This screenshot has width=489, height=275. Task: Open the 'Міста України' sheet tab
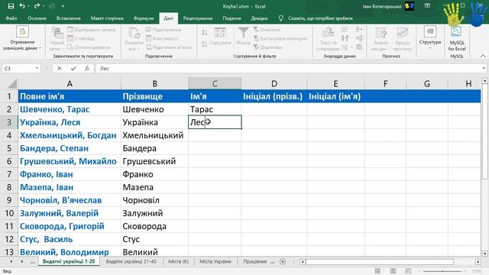[x=215, y=261]
